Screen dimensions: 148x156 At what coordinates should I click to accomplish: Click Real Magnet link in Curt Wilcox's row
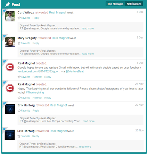click(58, 12)
